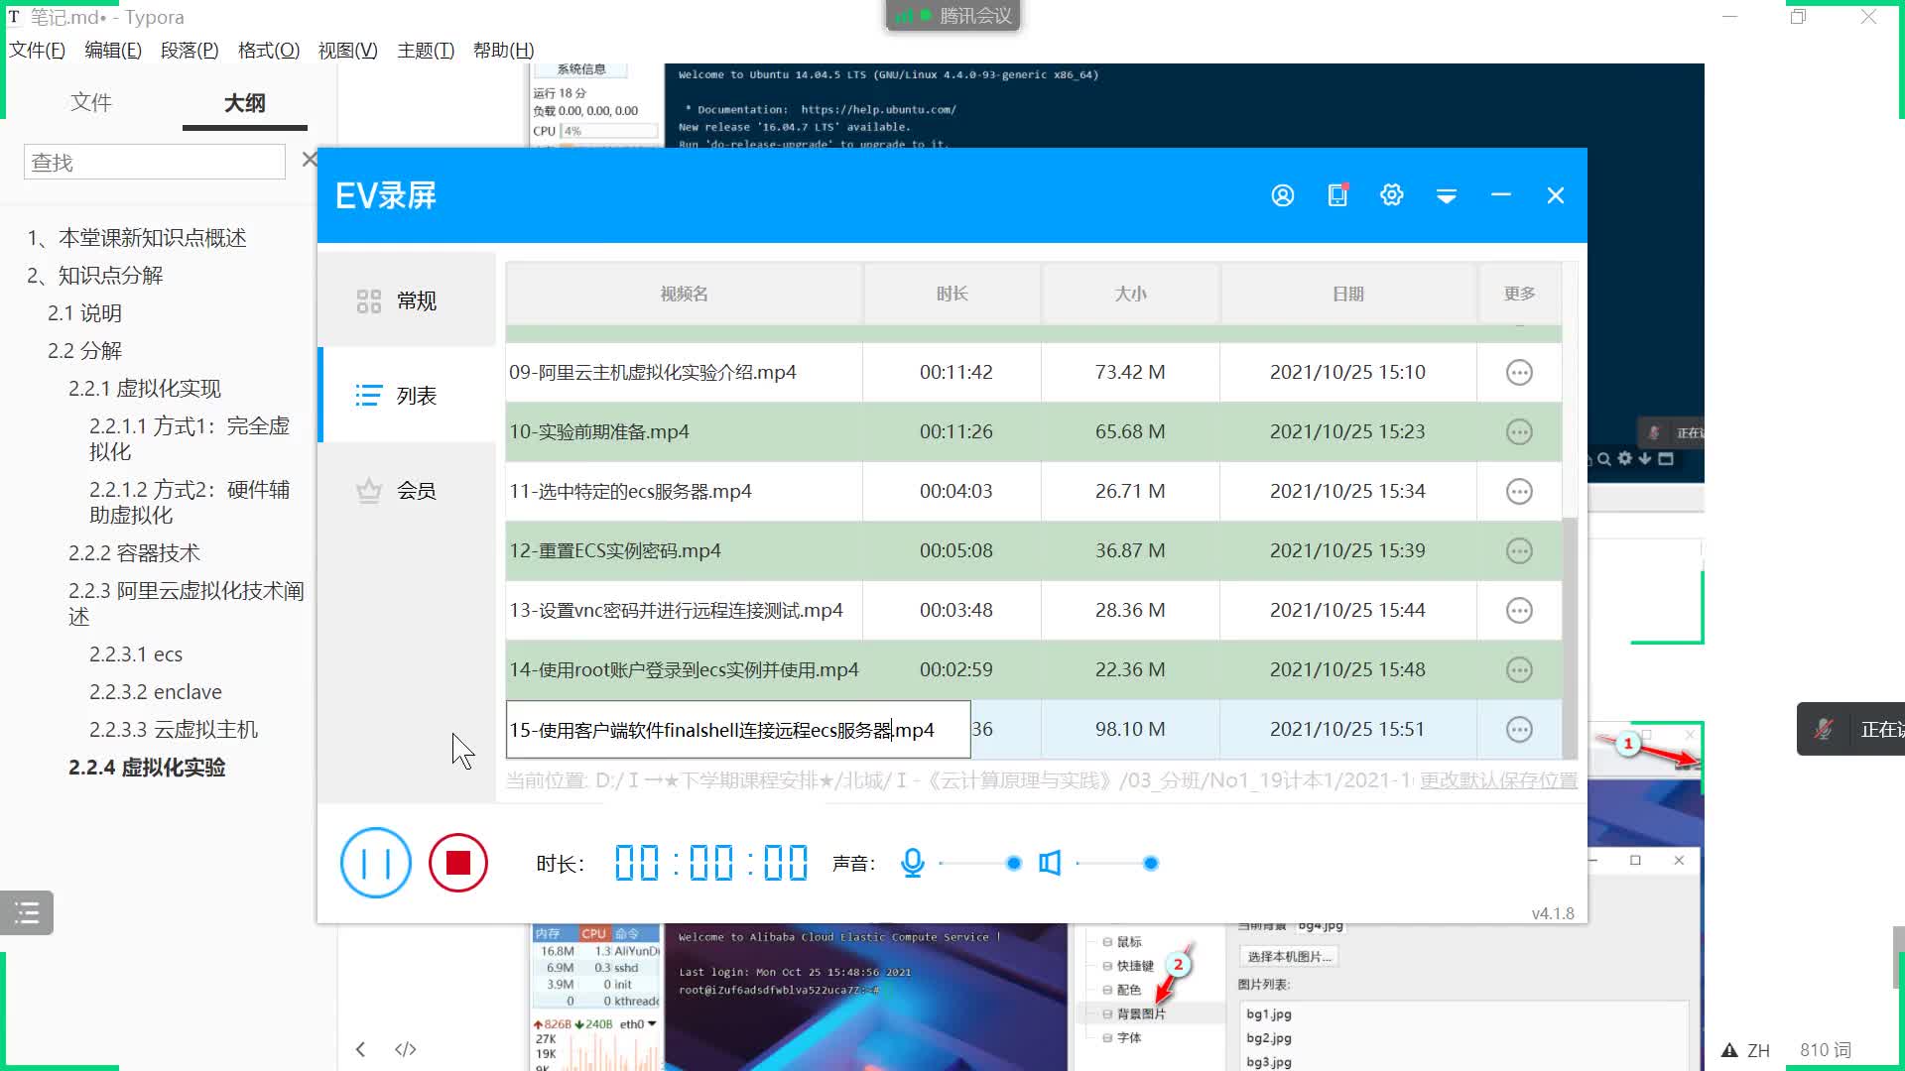This screenshot has height=1071, width=1905.
Task: Minimize the EV录屏 window
Action: coord(1500,195)
